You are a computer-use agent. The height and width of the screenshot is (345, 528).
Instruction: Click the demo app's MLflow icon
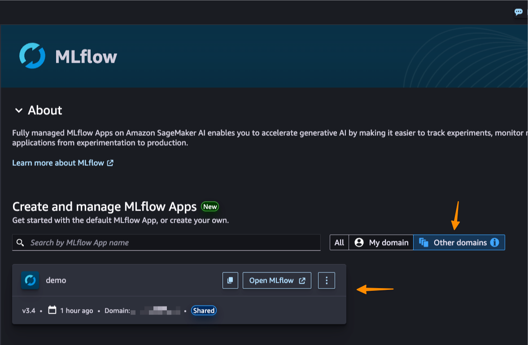pos(30,280)
